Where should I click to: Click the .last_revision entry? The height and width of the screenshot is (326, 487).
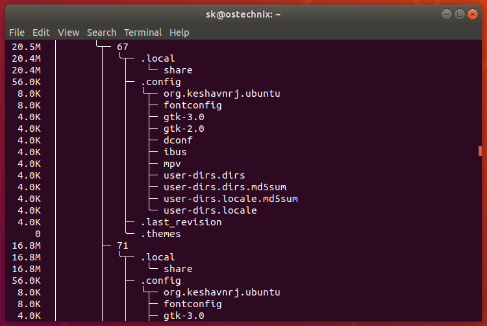pos(181,222)
